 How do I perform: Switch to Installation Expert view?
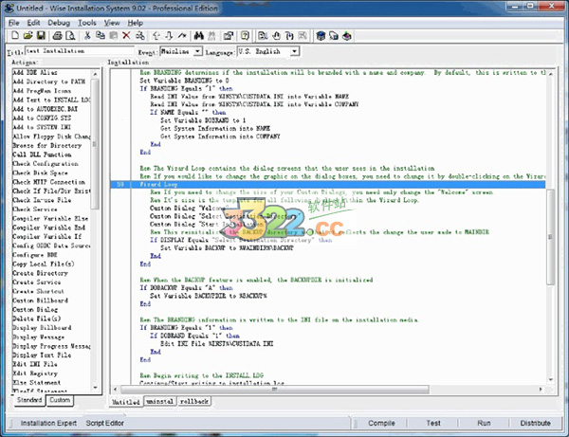pyautogui.click(x=48, y=423)
